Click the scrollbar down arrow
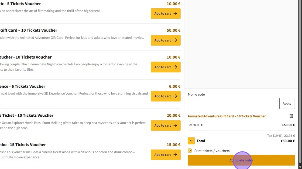 300,167
